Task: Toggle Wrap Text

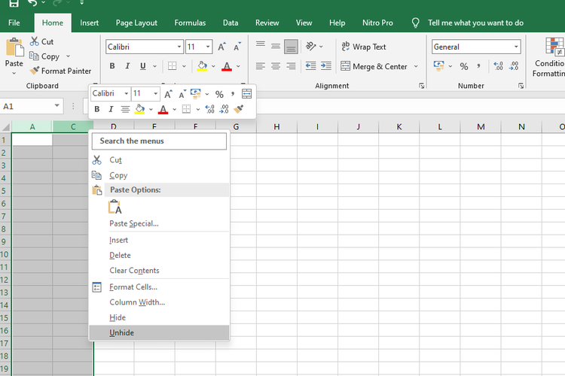Action: click(x=364, y=47)
